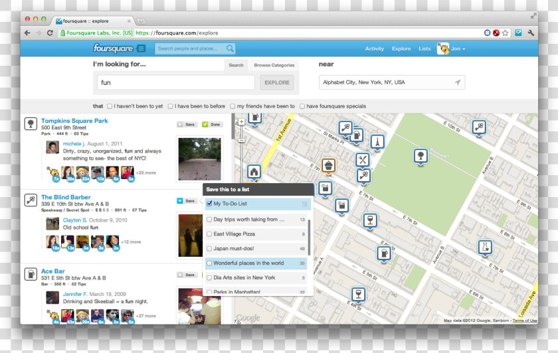558x353 pixels.
Task: Save Tompkins Square Park with the Save button
Action: click(x=187, y=125)
